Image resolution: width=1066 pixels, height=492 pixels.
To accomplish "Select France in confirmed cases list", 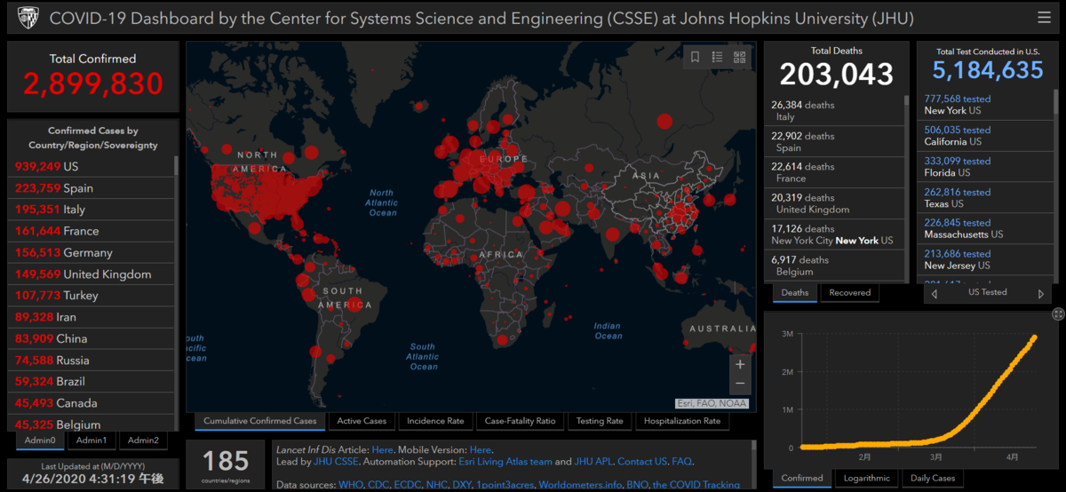I will click(x=91, y=231).
